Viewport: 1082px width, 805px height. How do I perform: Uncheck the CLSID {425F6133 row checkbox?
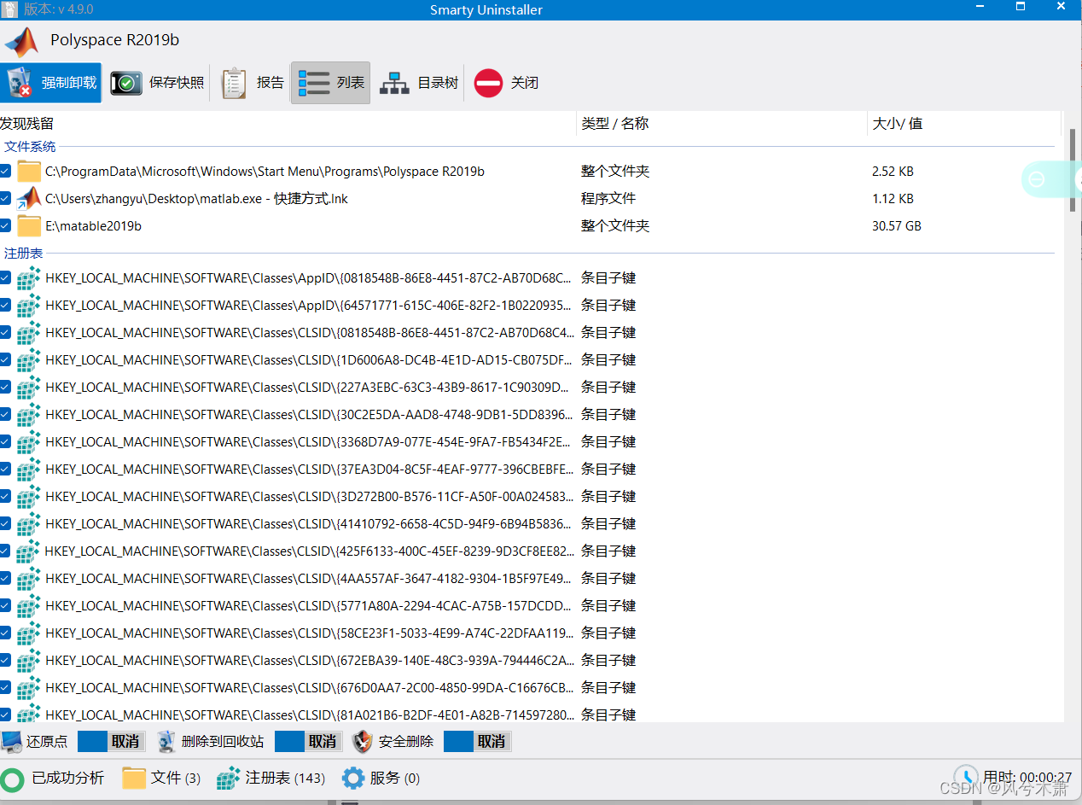coord(6,551)
